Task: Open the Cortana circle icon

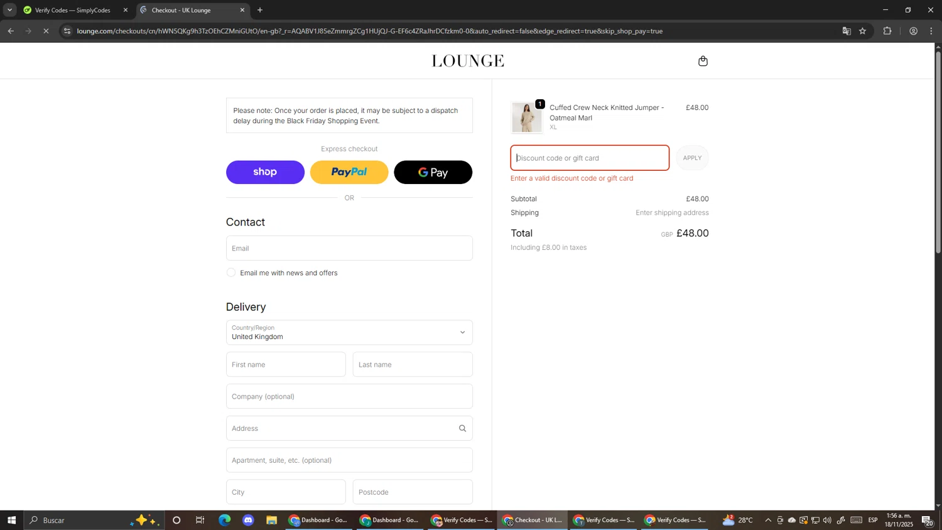Action: click(x=176, y=520)
